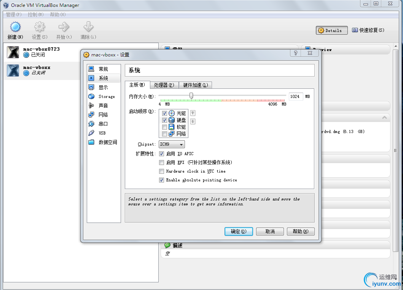This screenshot has height=290, width=403.
Task: Check the 网络 boot order checkbox
Action: 164,134
